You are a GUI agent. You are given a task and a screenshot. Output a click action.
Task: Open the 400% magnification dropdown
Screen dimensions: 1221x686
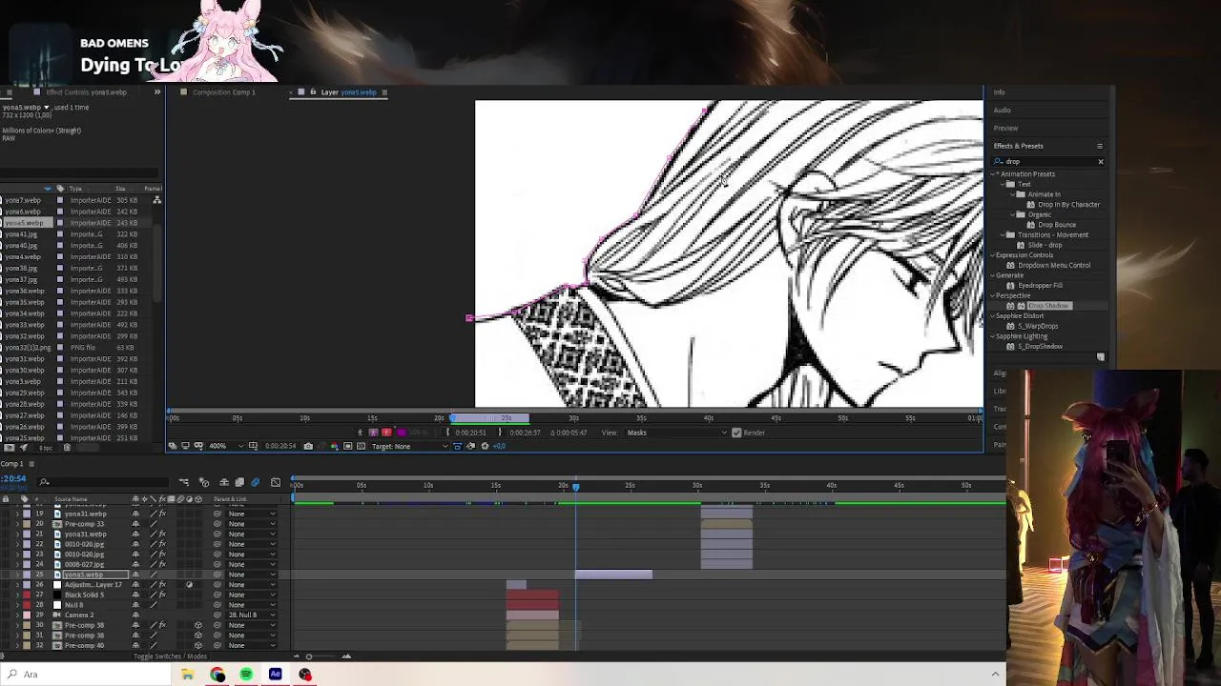[x=226, y=446]
